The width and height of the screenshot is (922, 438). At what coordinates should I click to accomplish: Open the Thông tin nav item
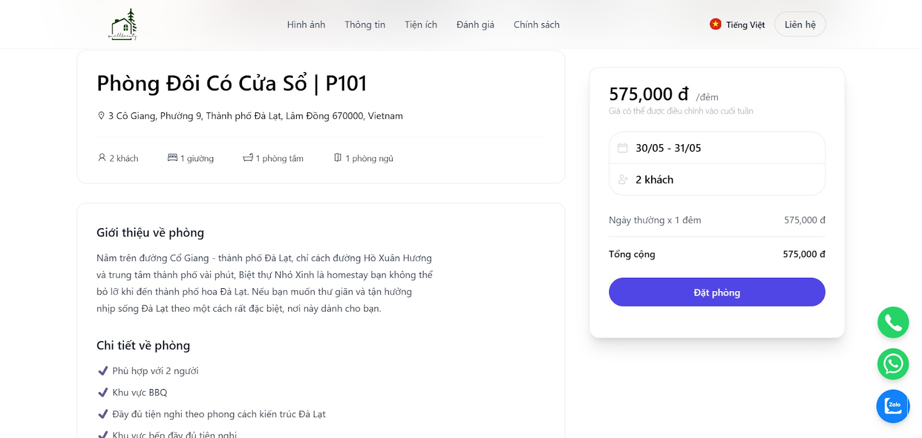pos(365,25)
